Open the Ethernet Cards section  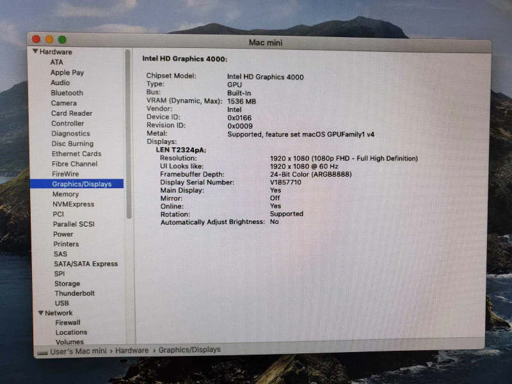(x=76, y=154)
